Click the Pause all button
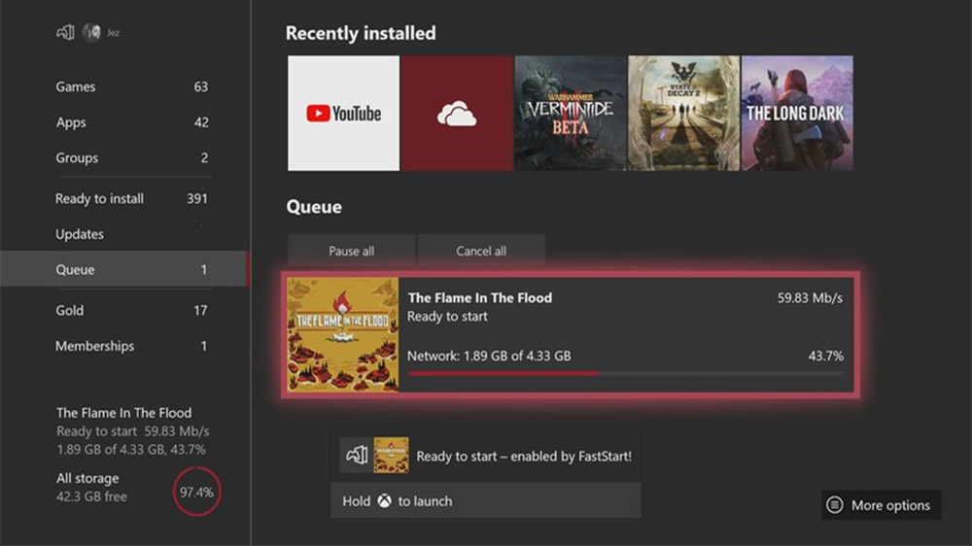Screen dimensions: 972x546 (352, 251)
